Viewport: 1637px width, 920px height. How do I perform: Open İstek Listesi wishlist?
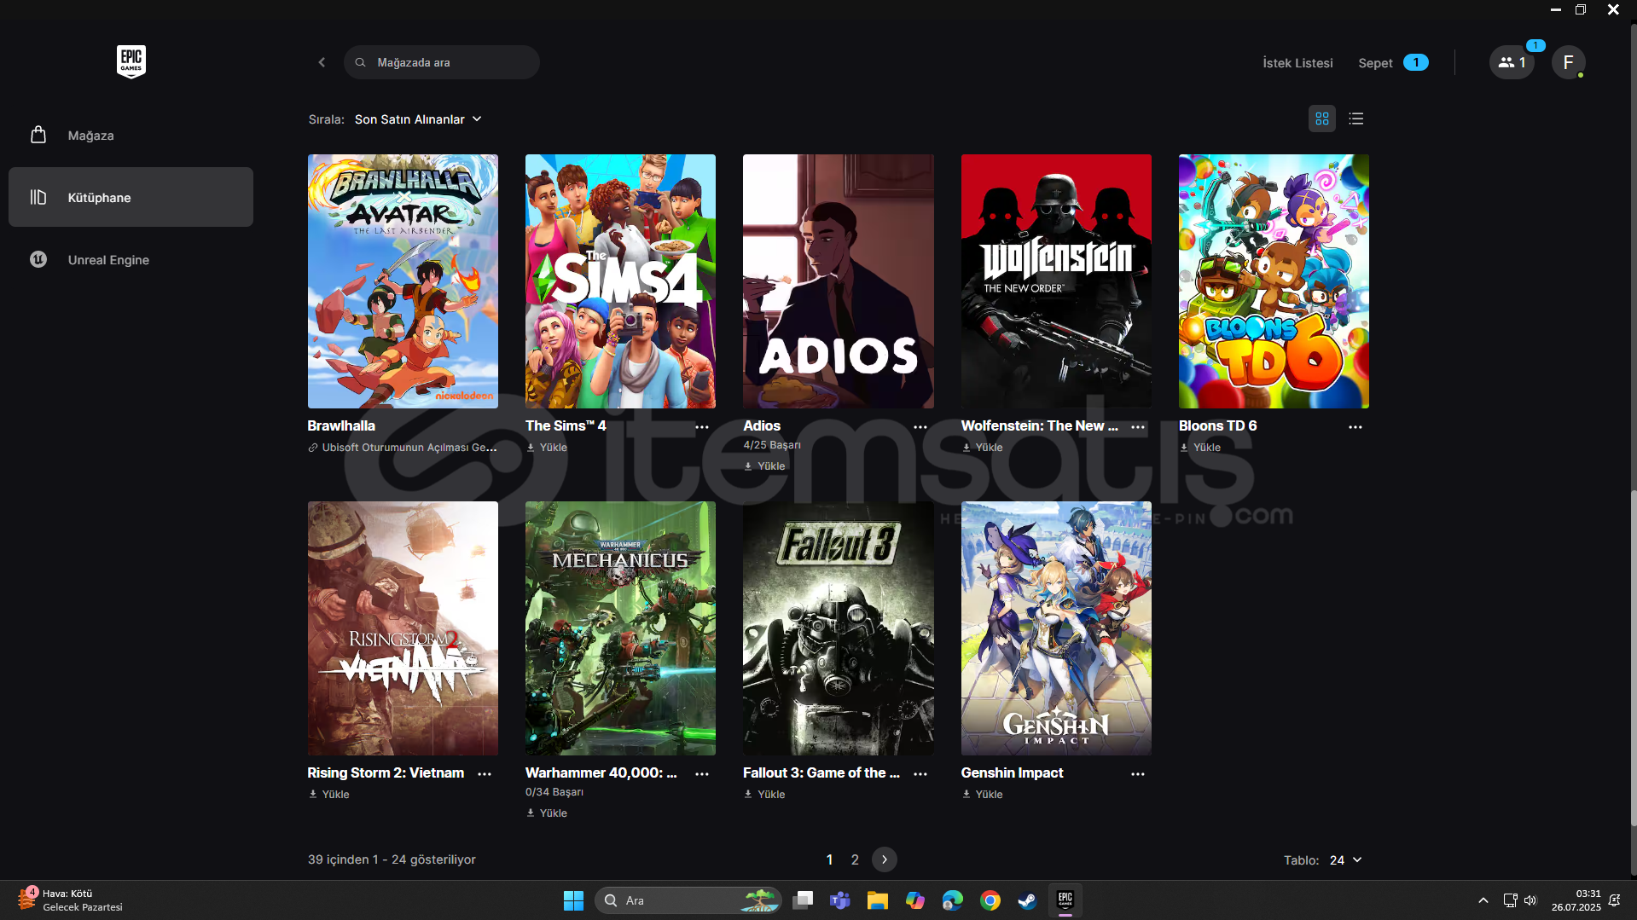[1297, 63]
